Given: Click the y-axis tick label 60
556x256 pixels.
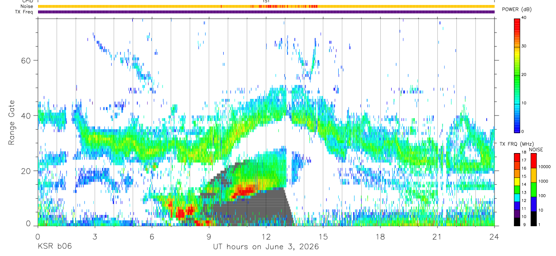Looking at the screenshot, I should pyautogui.click(x=26, y=61).
